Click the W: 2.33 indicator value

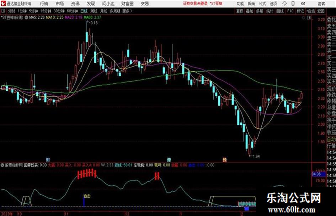point(107,165)
